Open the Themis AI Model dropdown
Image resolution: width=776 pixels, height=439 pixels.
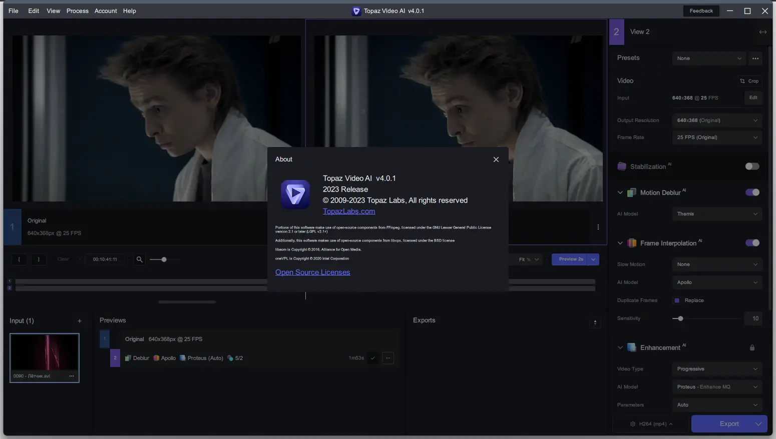(x=717, y=214)
